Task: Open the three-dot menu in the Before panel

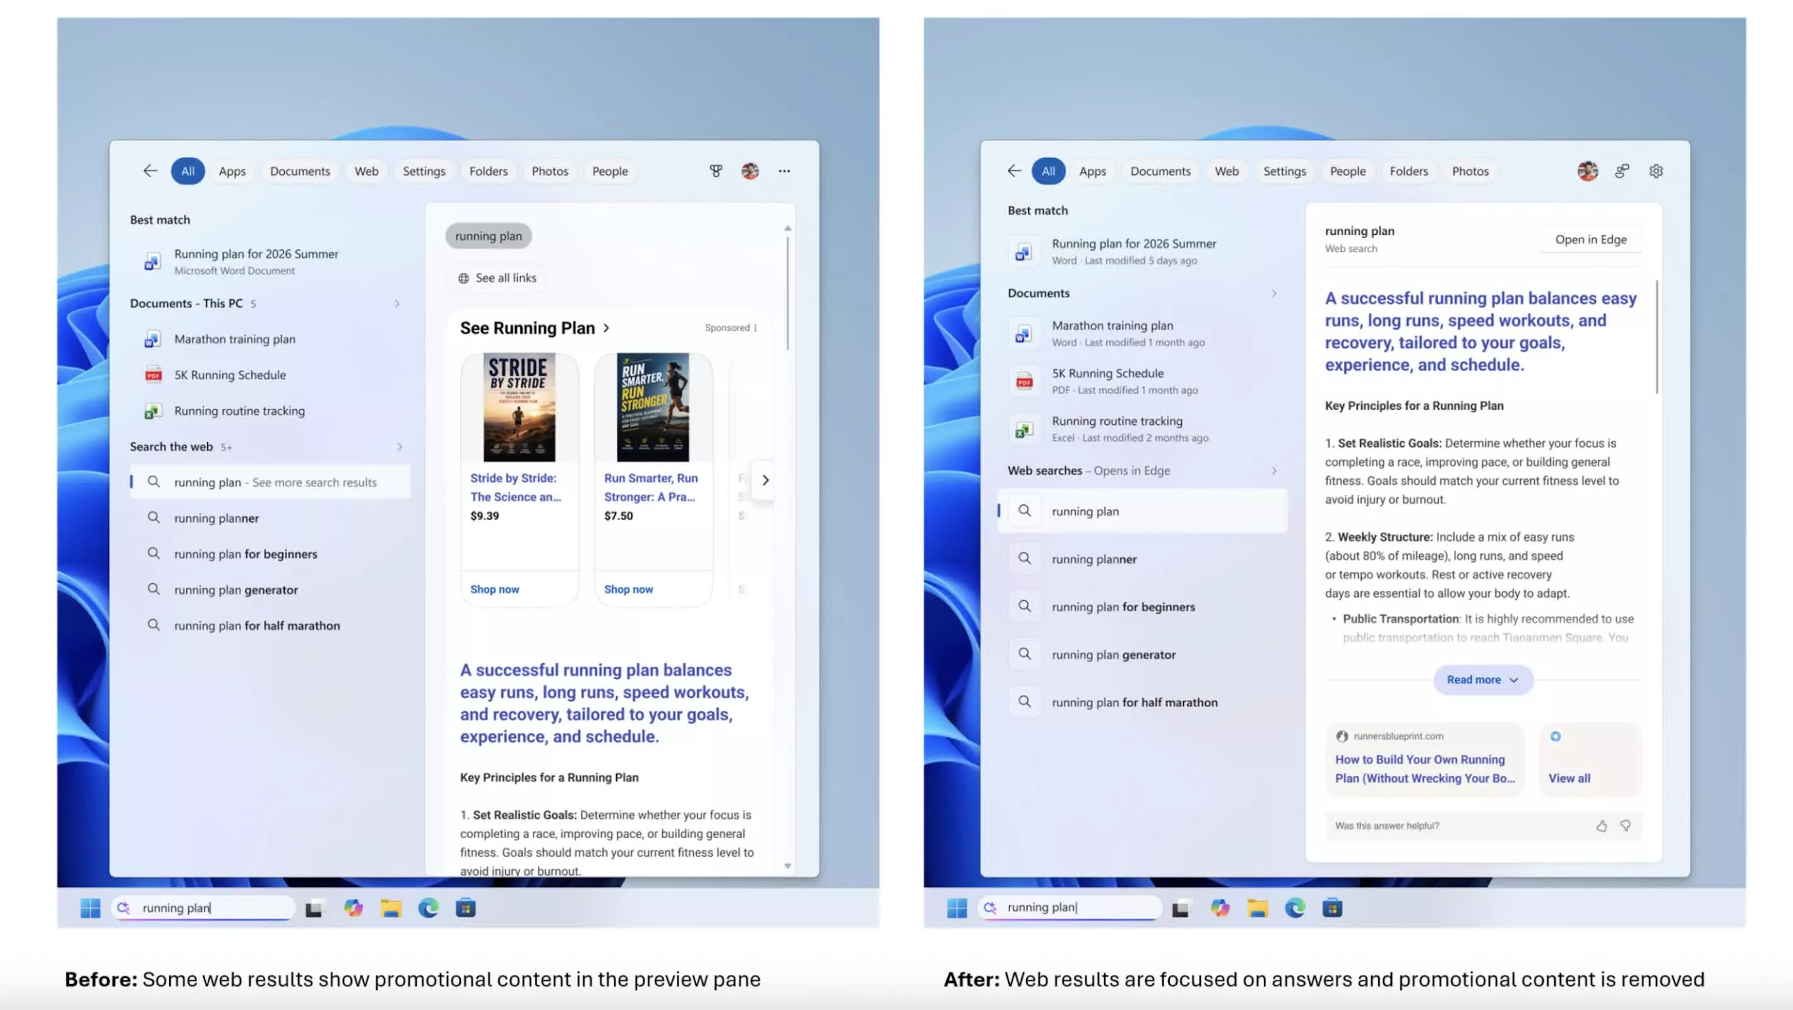Action: coord(784,170)
